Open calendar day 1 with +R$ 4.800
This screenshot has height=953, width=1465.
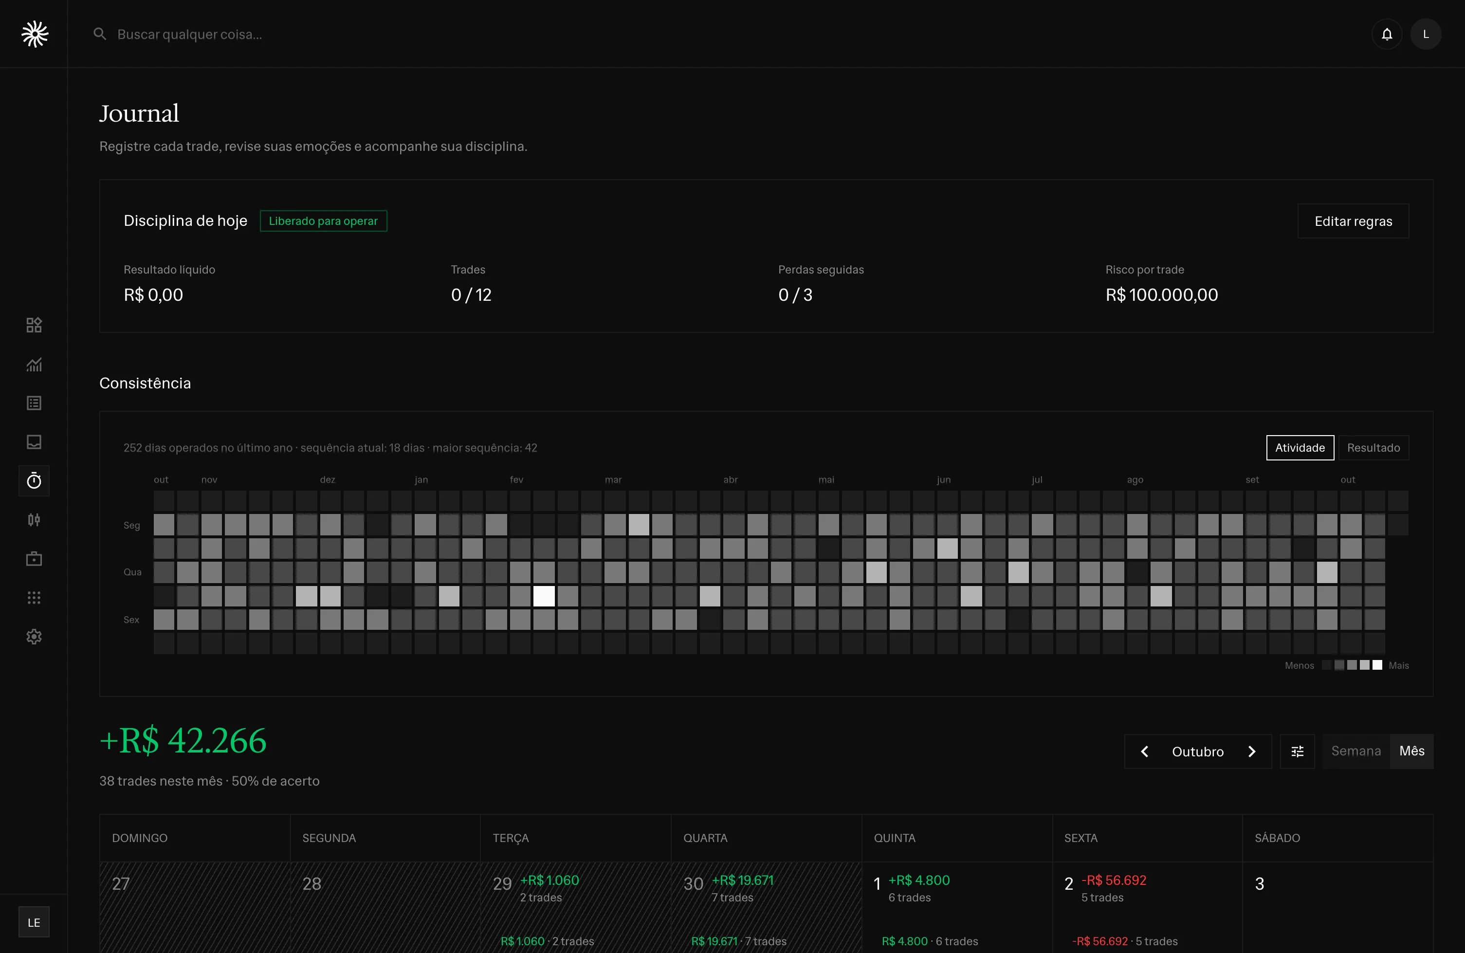point(956,907)
